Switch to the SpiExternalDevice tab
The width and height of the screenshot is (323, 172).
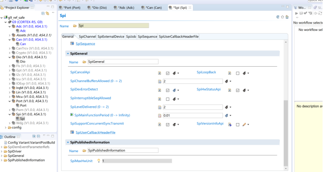(x=111, y=36)
